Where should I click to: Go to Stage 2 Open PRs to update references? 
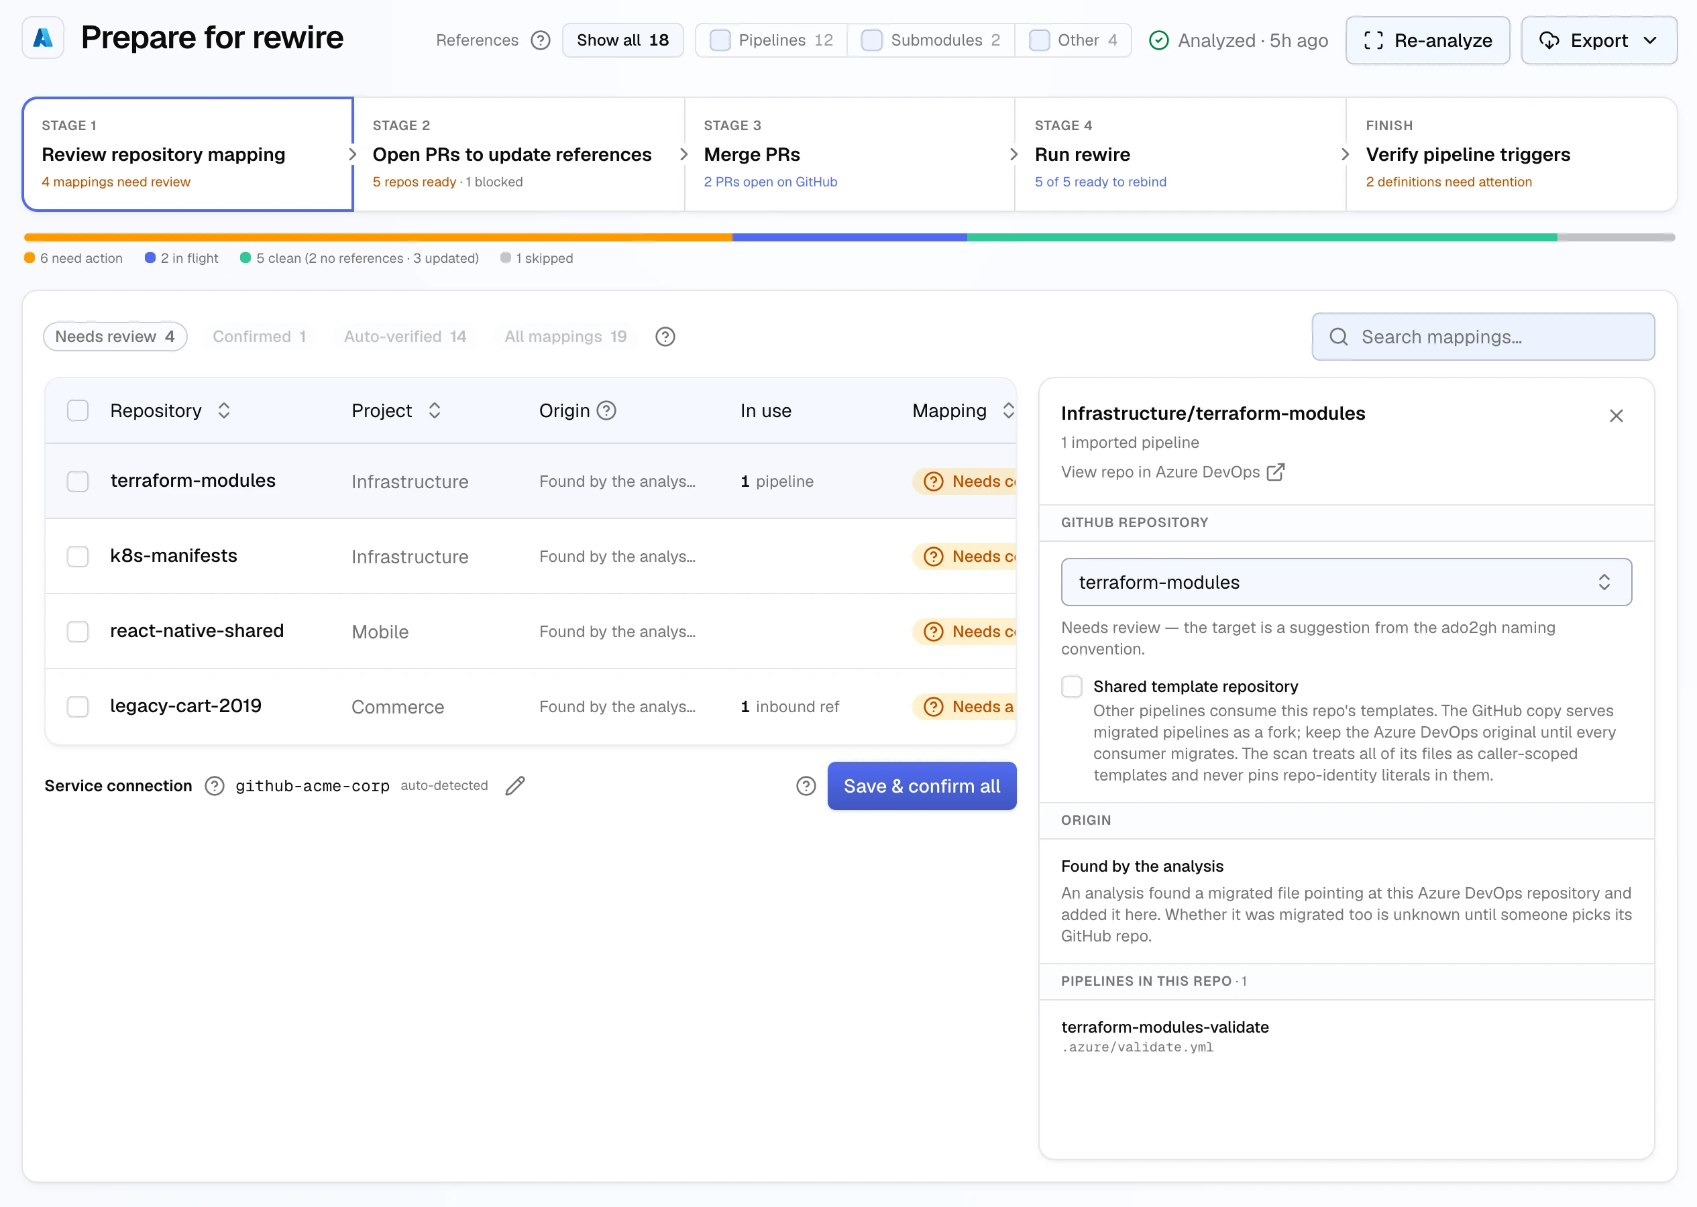click(519, 154)
